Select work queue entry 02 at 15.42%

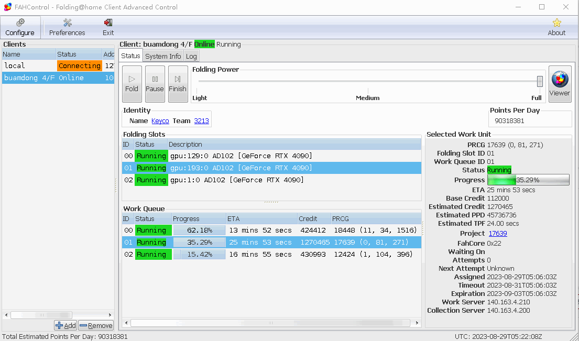pos(271,254)
